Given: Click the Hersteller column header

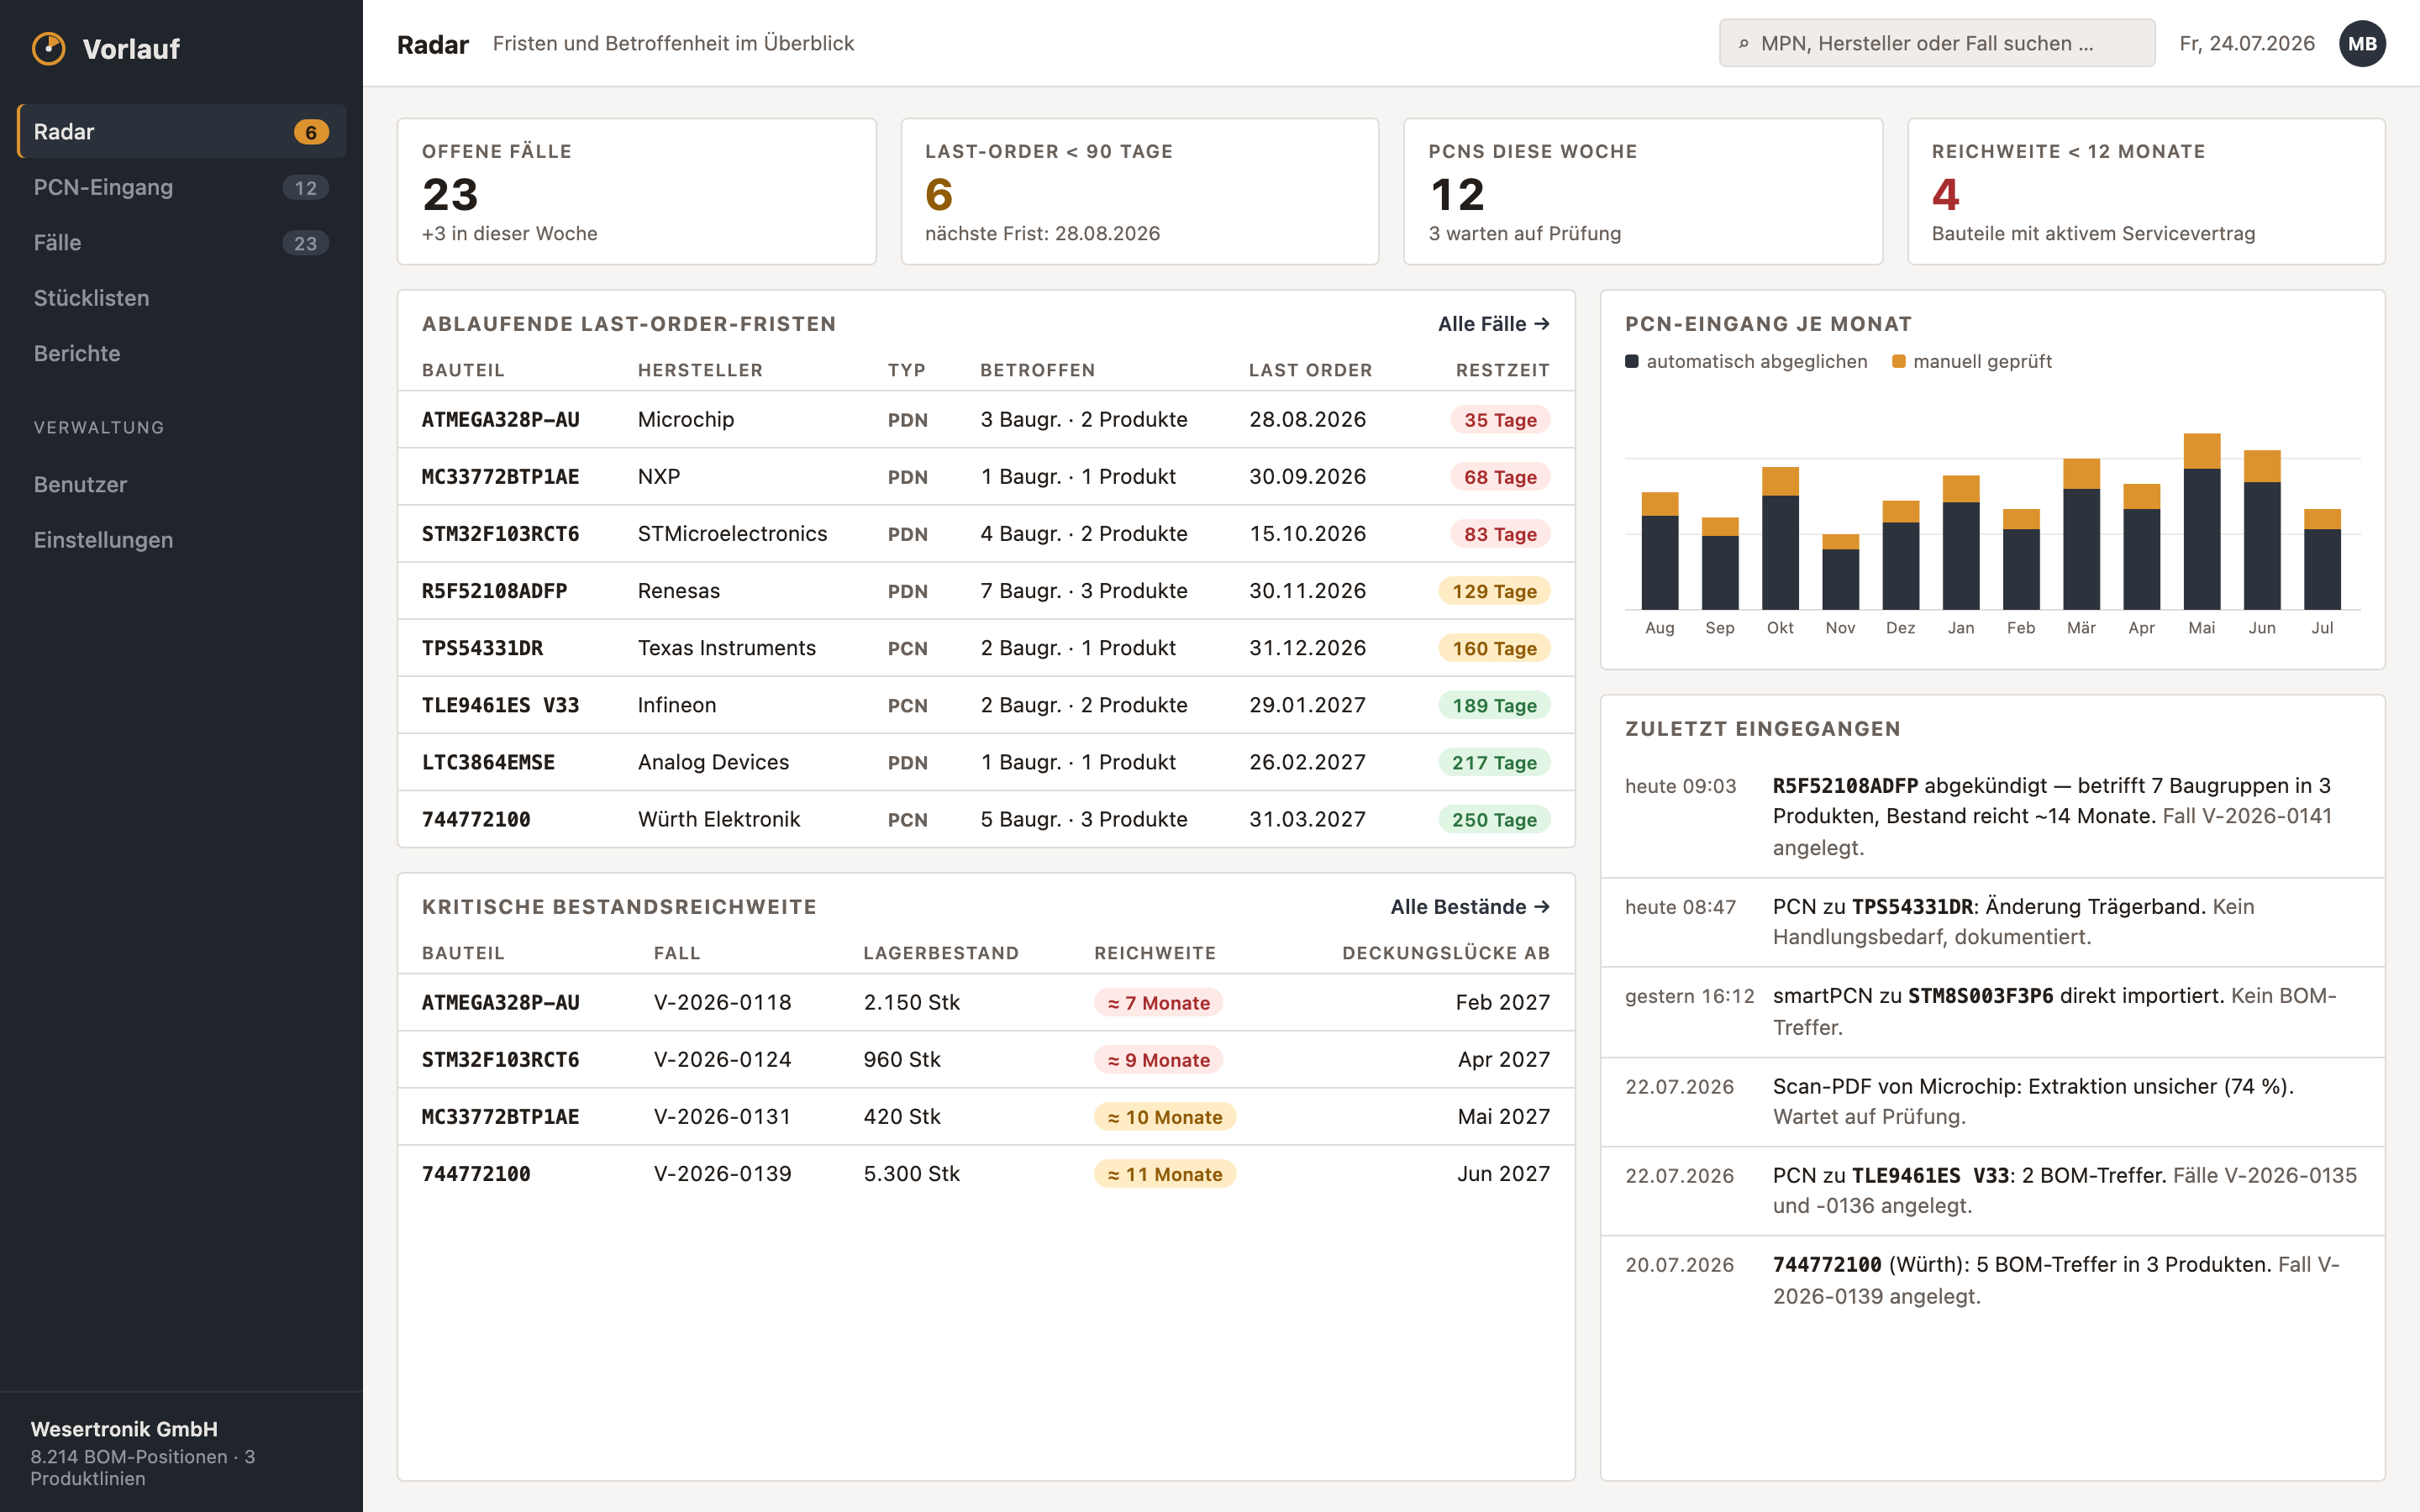Looking at the screenshot, I should coord(700,370).
